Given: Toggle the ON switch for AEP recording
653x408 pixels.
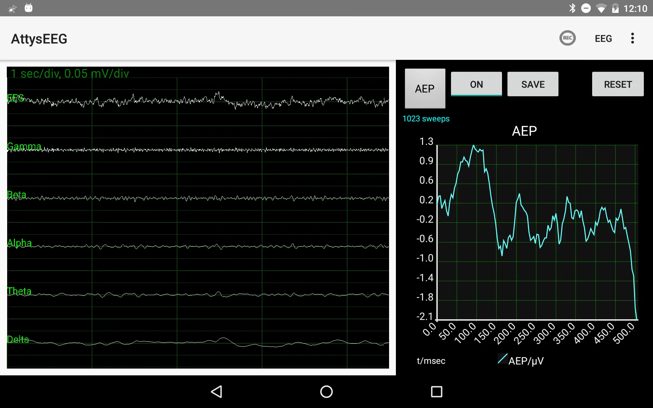Looking at the screenshot, I should (476, 84).
